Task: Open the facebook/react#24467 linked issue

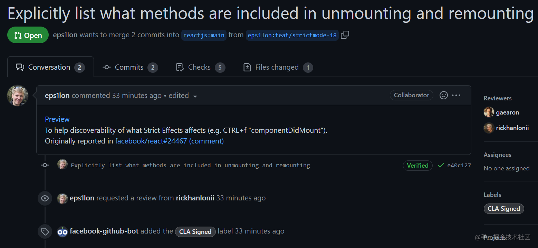Action: [x=151, y=141]
